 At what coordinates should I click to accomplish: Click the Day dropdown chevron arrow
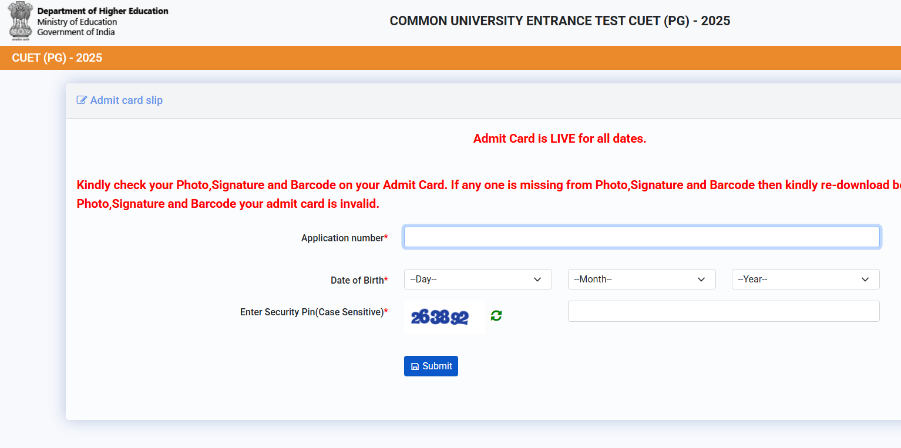tap(537, 279)
